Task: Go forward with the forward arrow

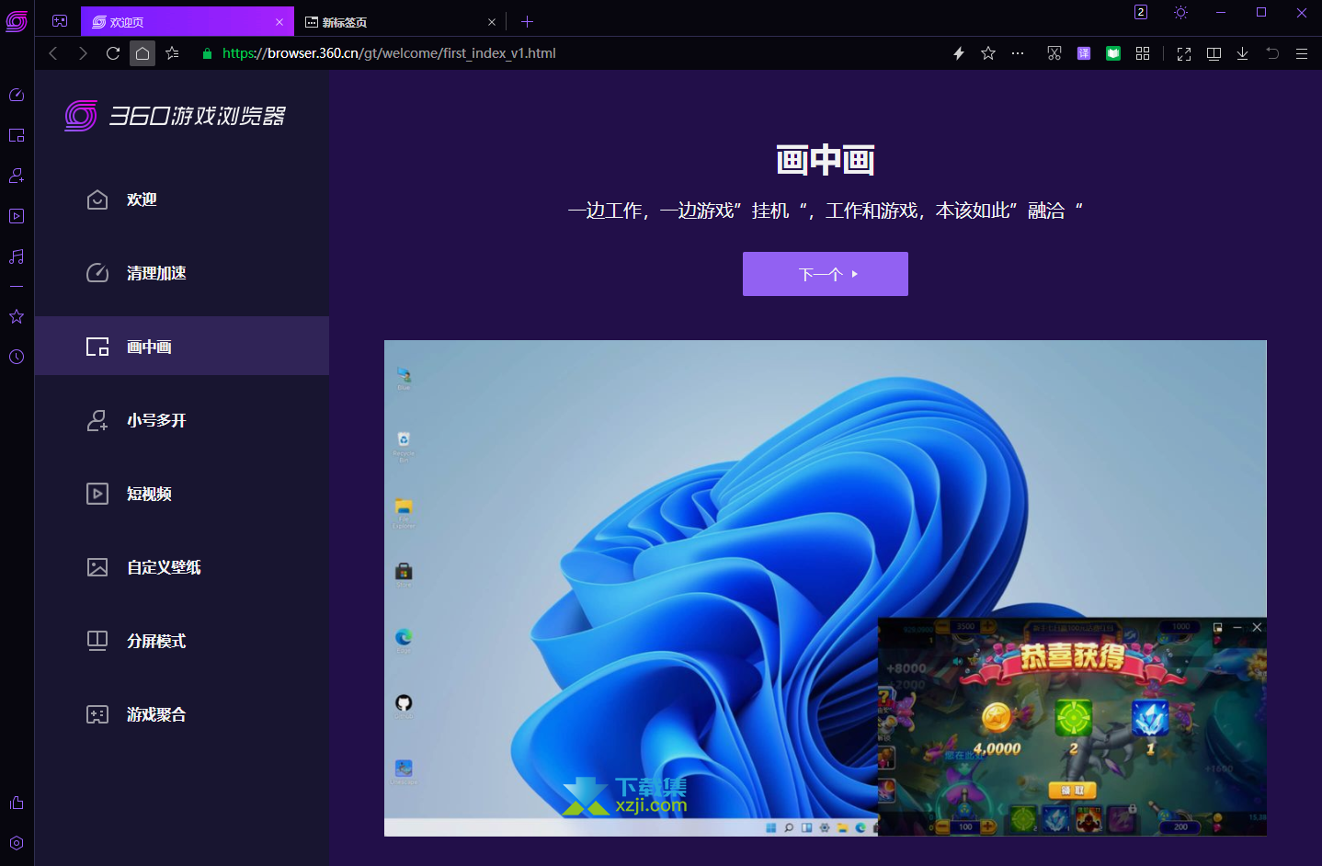Action: click(x=83, y=53)
